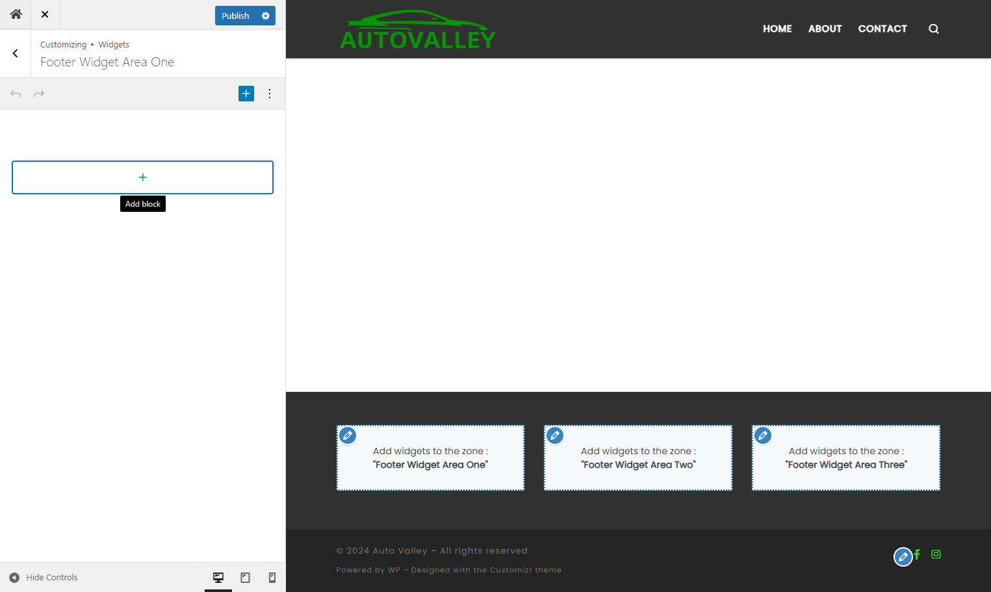Close the Customizer with the X
Viewport: 991px width, 592px height.
[45, 14]
